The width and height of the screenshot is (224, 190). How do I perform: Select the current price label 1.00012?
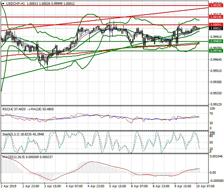tap(216, 28)
